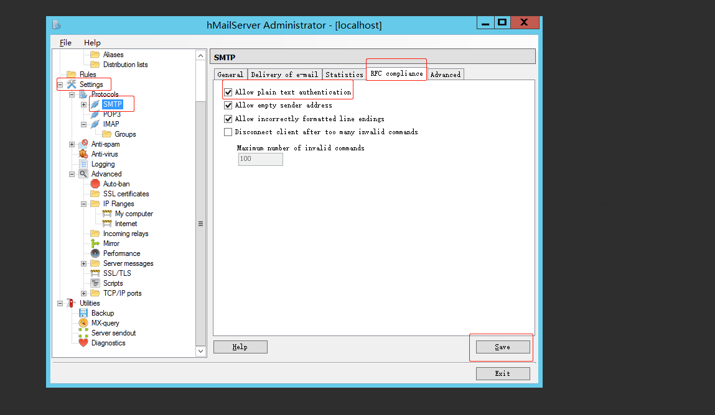Click the SSL/TLS barrier icon
715x415 pixels.
[x=95, y=273]
